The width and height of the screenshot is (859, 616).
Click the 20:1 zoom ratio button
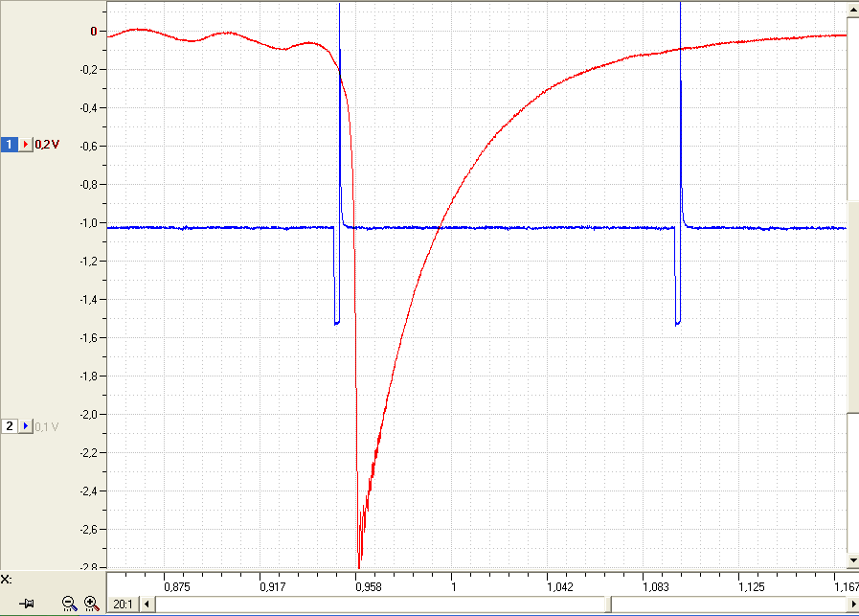coord(123,604)
